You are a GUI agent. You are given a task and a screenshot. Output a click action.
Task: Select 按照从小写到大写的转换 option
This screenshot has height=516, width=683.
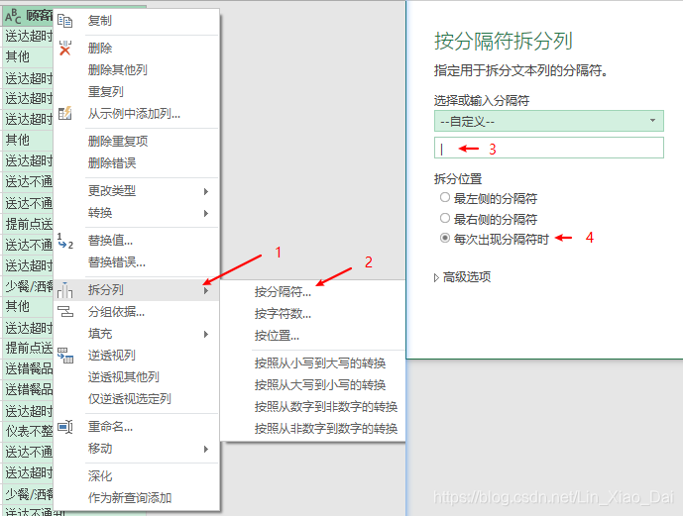(320, 362)
